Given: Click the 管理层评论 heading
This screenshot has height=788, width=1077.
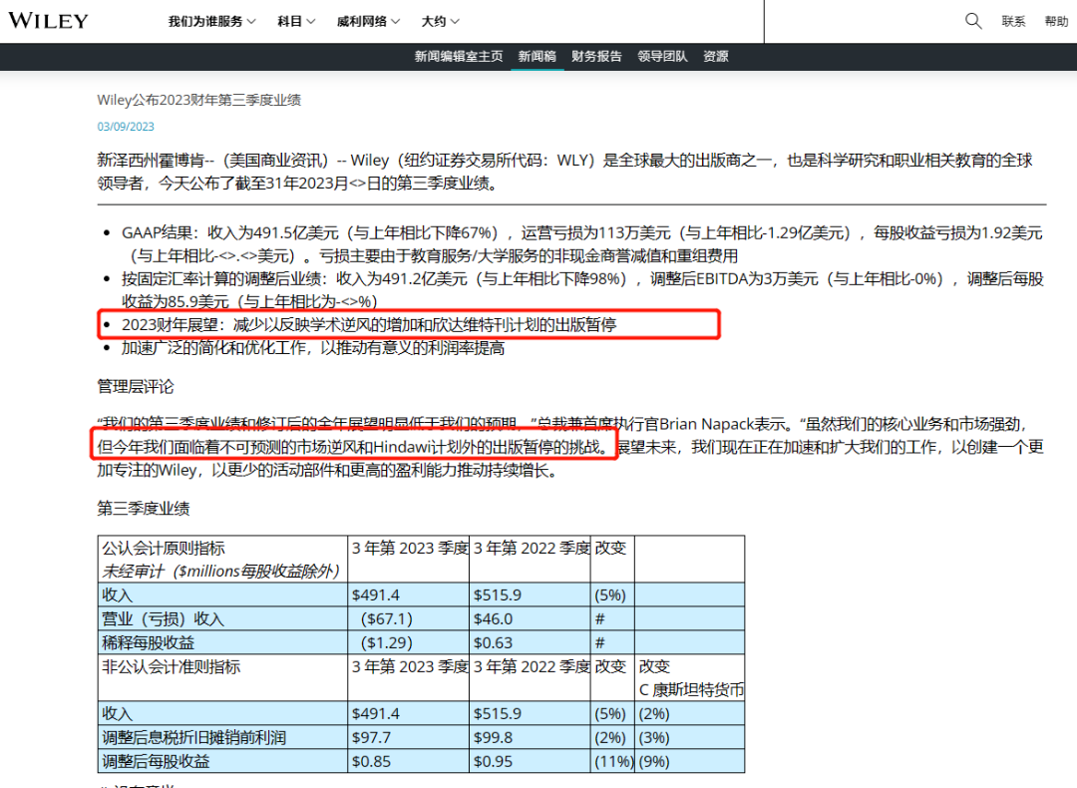Looking at the screenshot, I should tap(136, 387).
